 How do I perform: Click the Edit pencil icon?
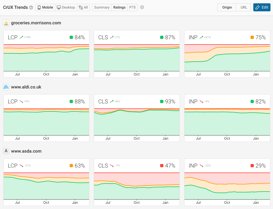pyautogui.click(x=257, y=7)
